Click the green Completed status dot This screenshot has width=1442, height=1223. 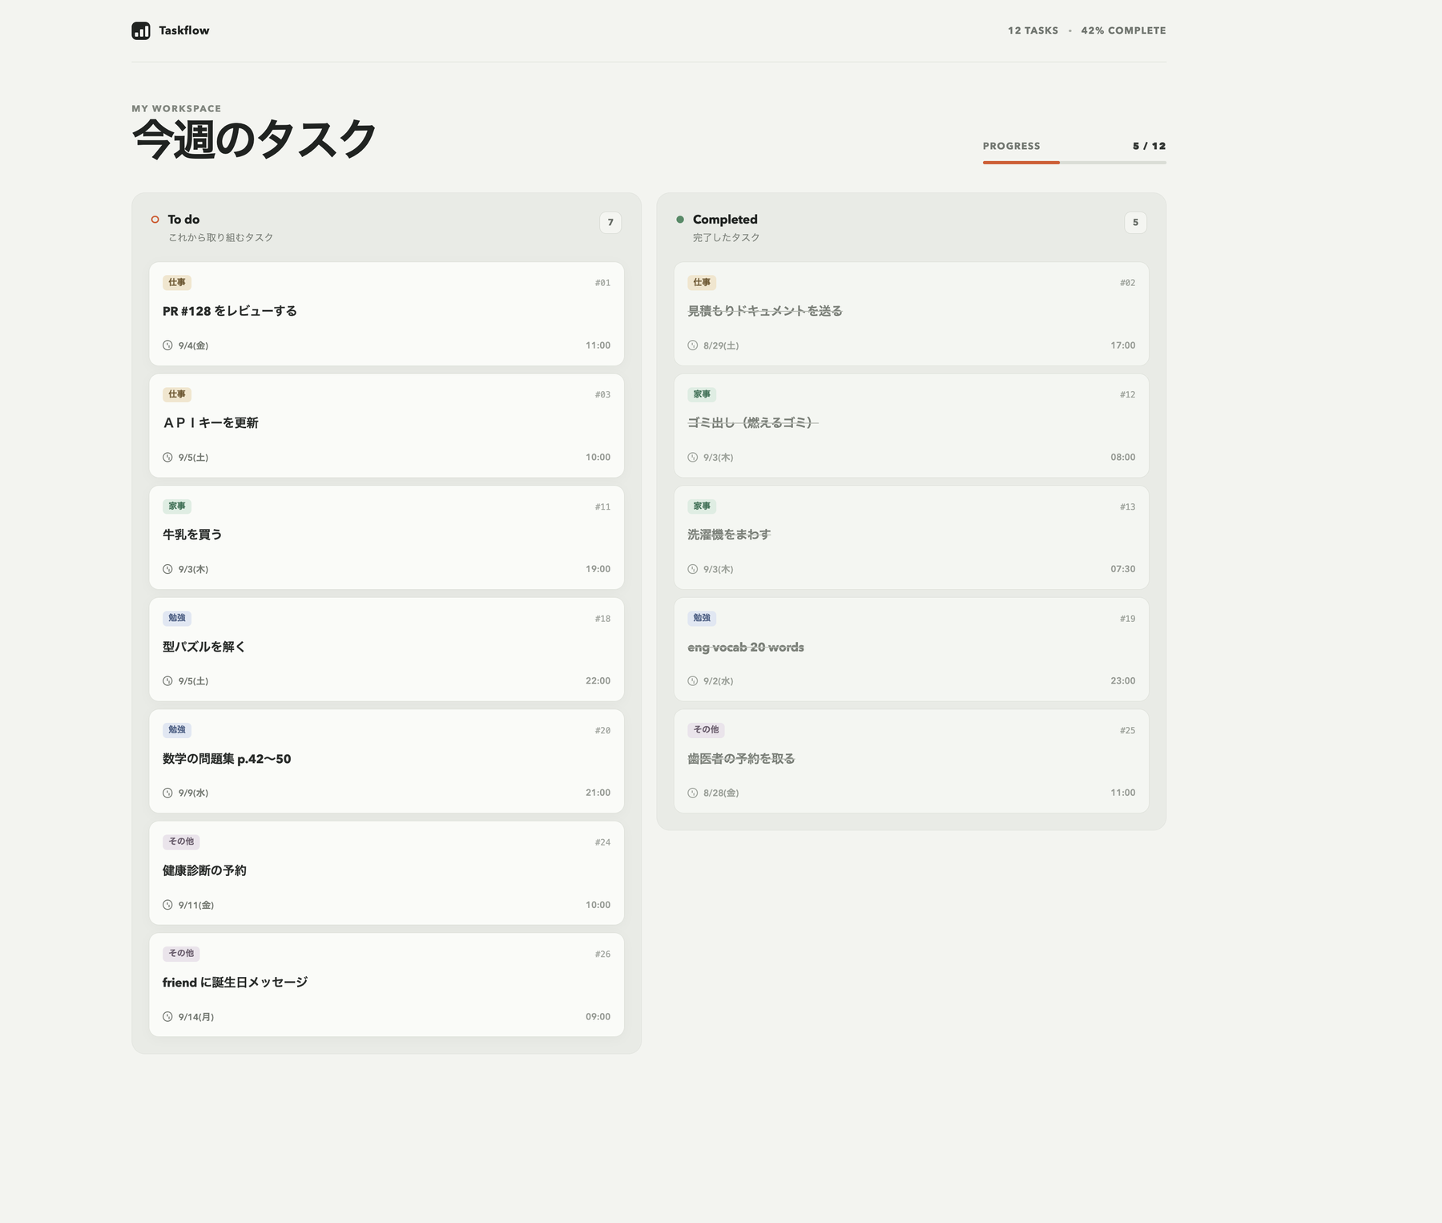click(680, 220)
